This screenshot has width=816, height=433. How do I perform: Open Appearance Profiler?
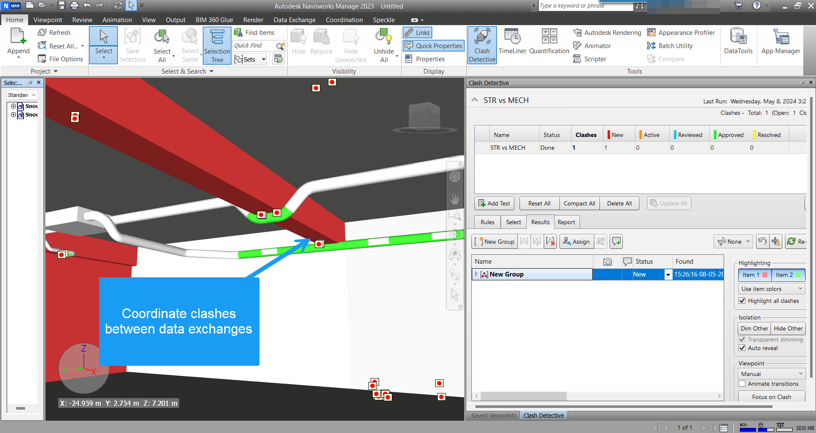[681, 33]
